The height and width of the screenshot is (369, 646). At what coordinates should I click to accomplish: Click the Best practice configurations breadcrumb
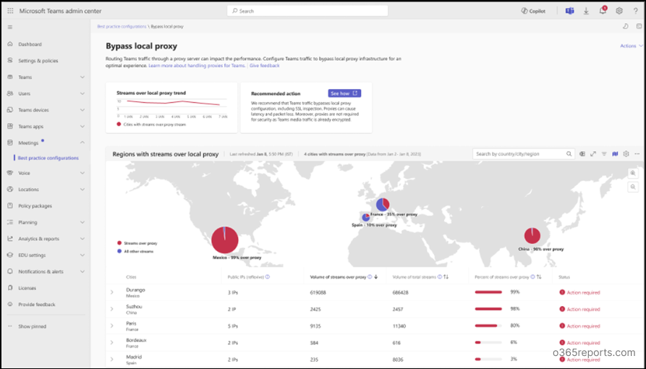[x=122, y=26]
